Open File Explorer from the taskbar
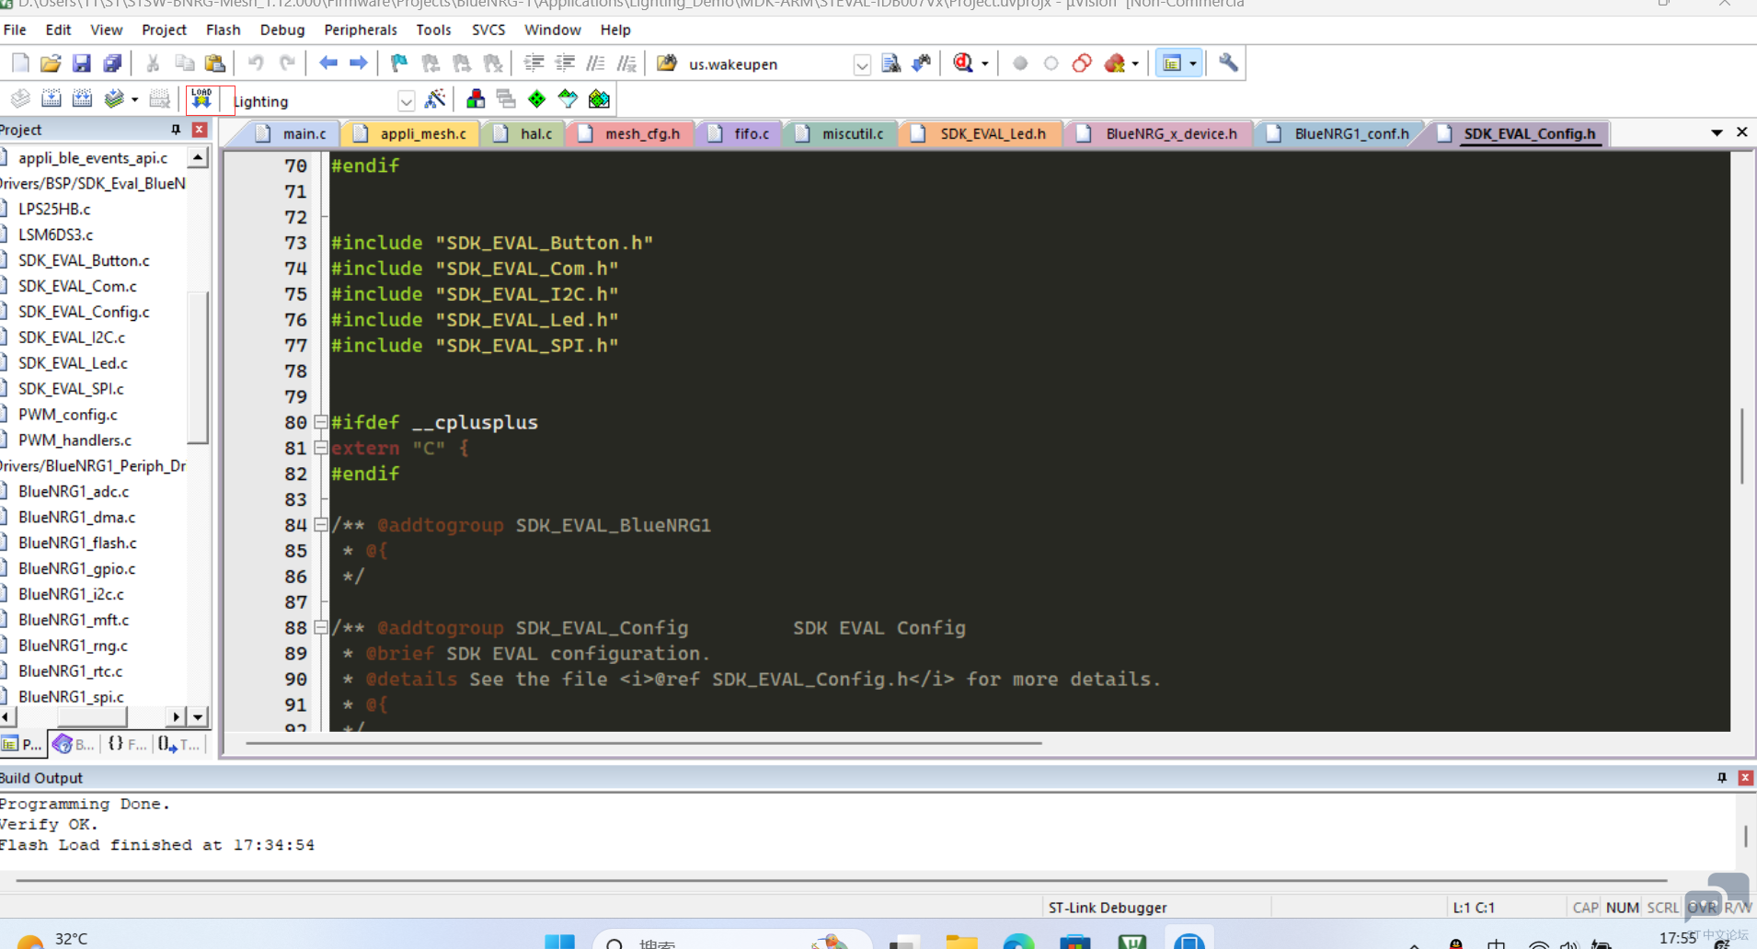1757x949 pixels. 961,940
